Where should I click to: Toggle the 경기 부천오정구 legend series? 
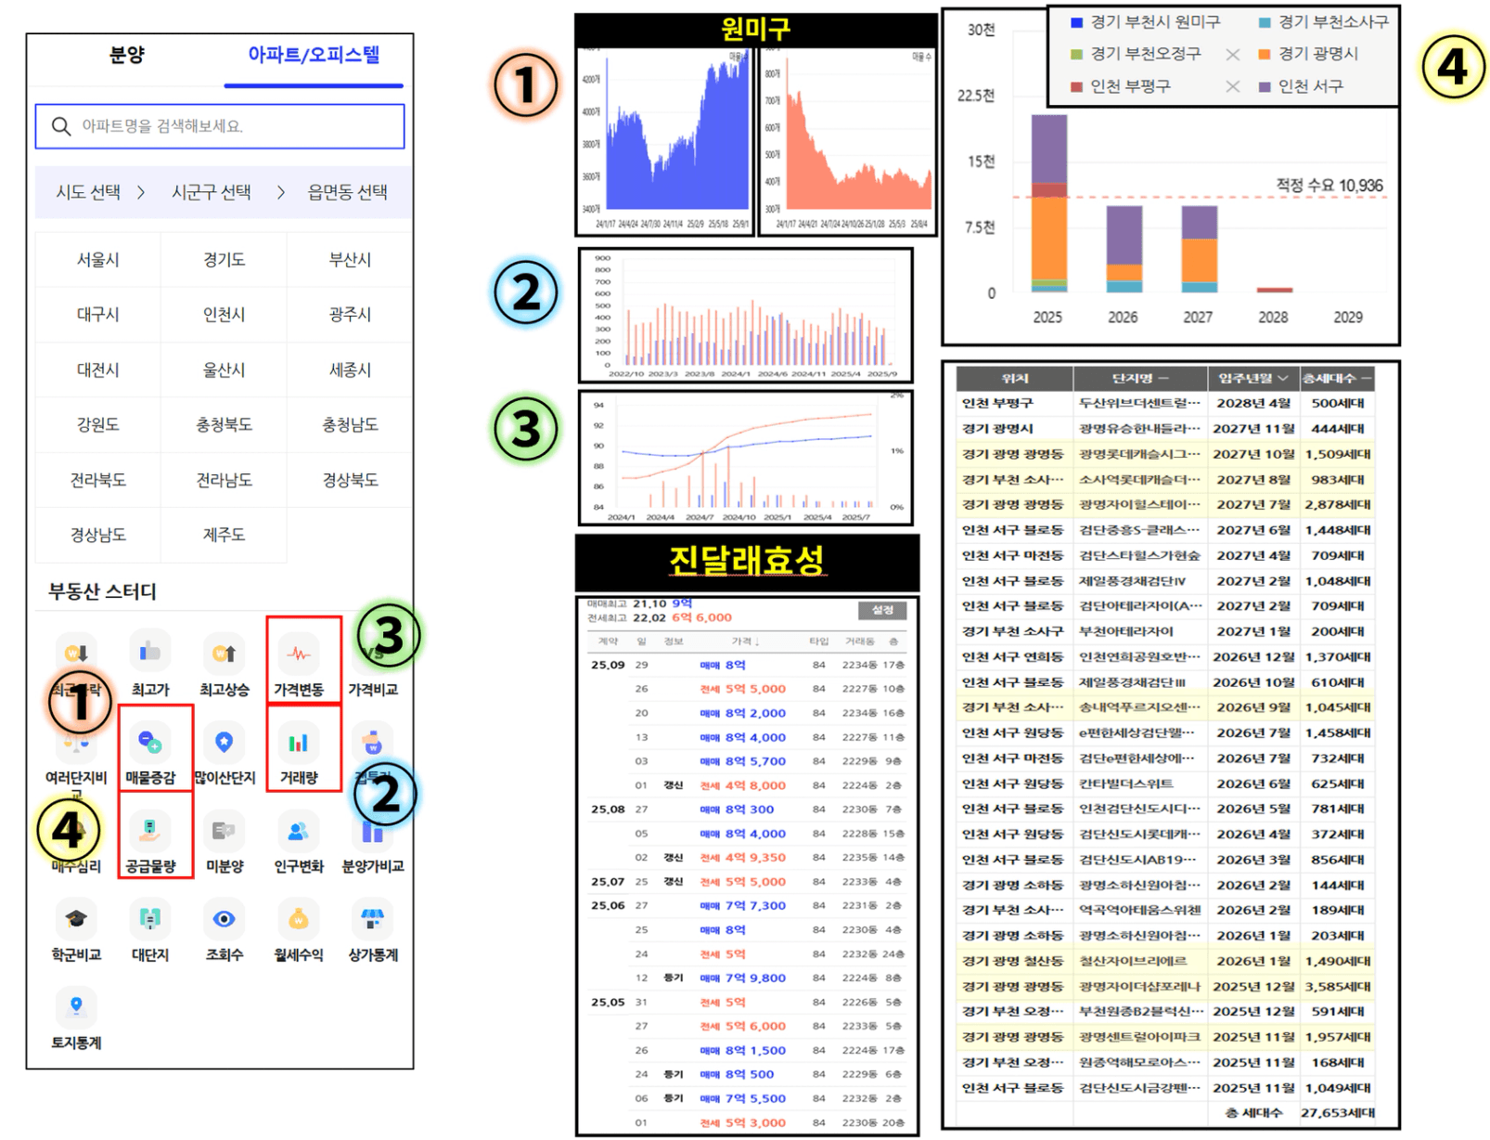pyautogui.click(x=1136, y=54)
